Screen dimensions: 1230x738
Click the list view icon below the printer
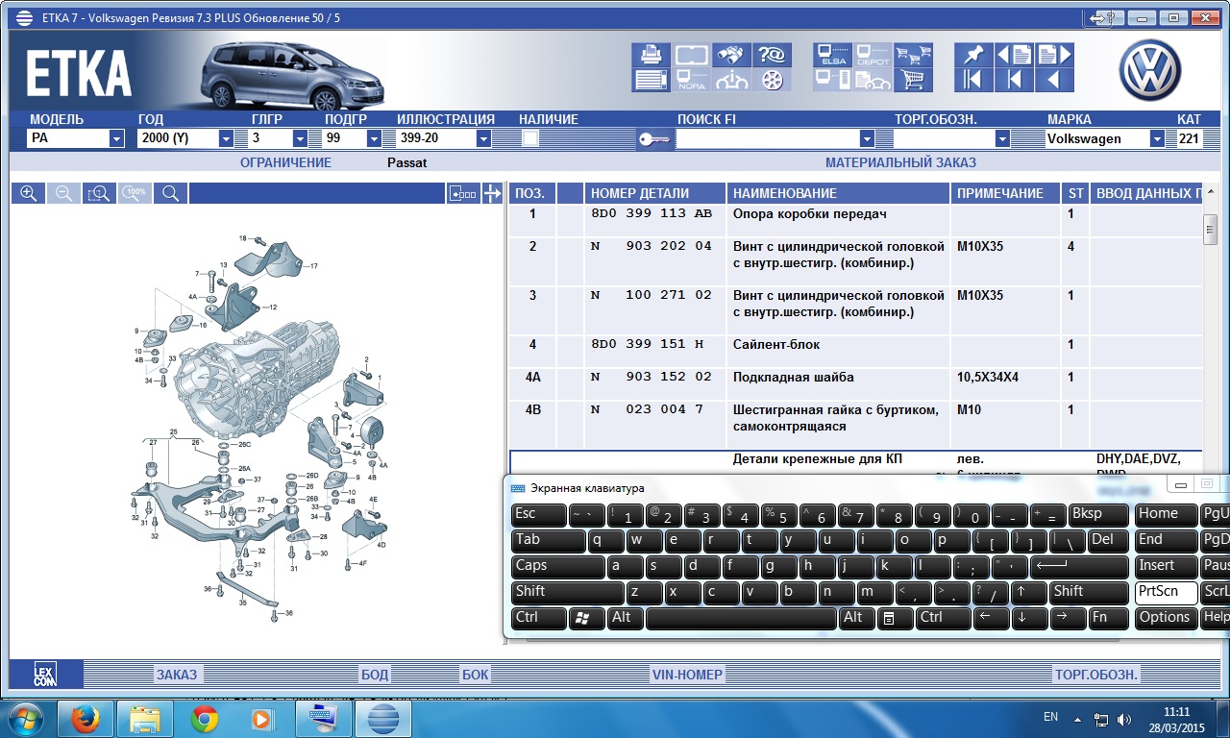click(x=651, y=80)
